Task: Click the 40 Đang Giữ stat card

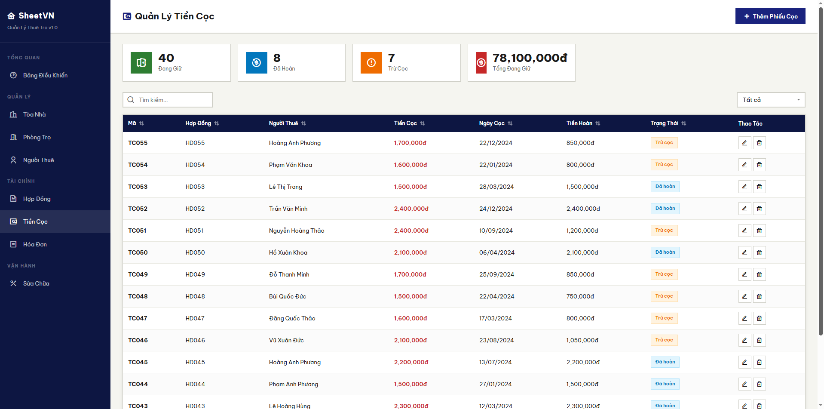Action: coord(177,63)
